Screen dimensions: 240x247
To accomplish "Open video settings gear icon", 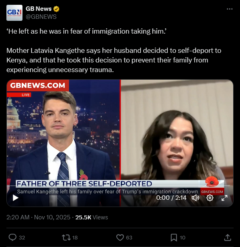I will [x=210, y=198].
